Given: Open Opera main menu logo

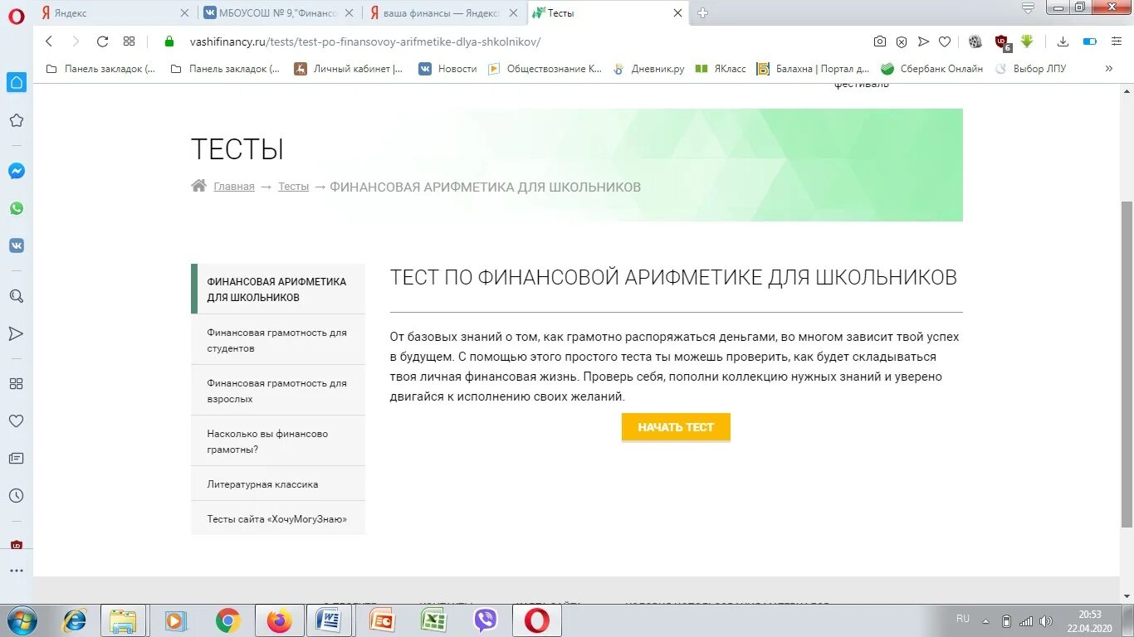Looking at the screenshot, I should (x=16, y=15).
